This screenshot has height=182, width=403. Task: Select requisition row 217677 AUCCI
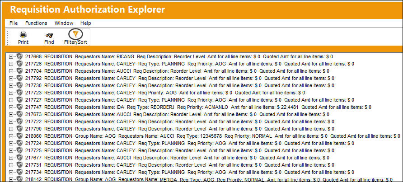tap(177, 158)
